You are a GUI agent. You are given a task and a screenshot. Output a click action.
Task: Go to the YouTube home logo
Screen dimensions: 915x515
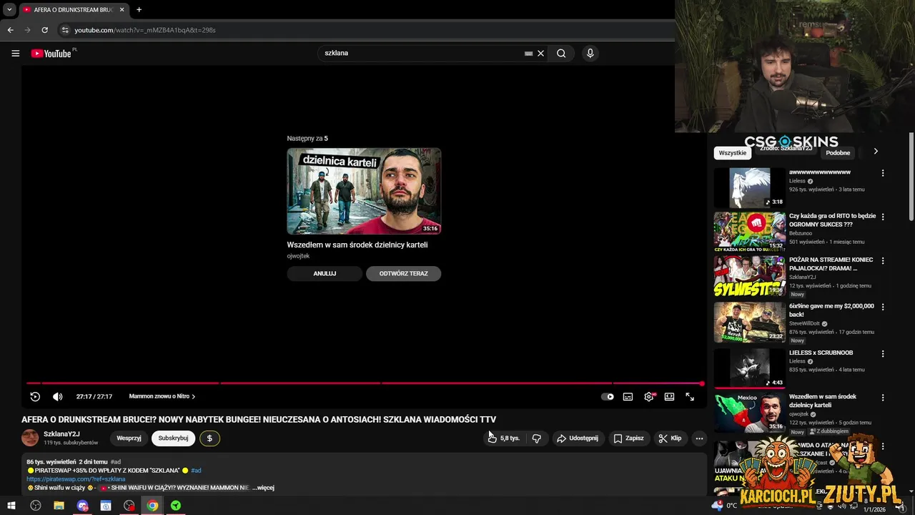[x=51, y=53]
